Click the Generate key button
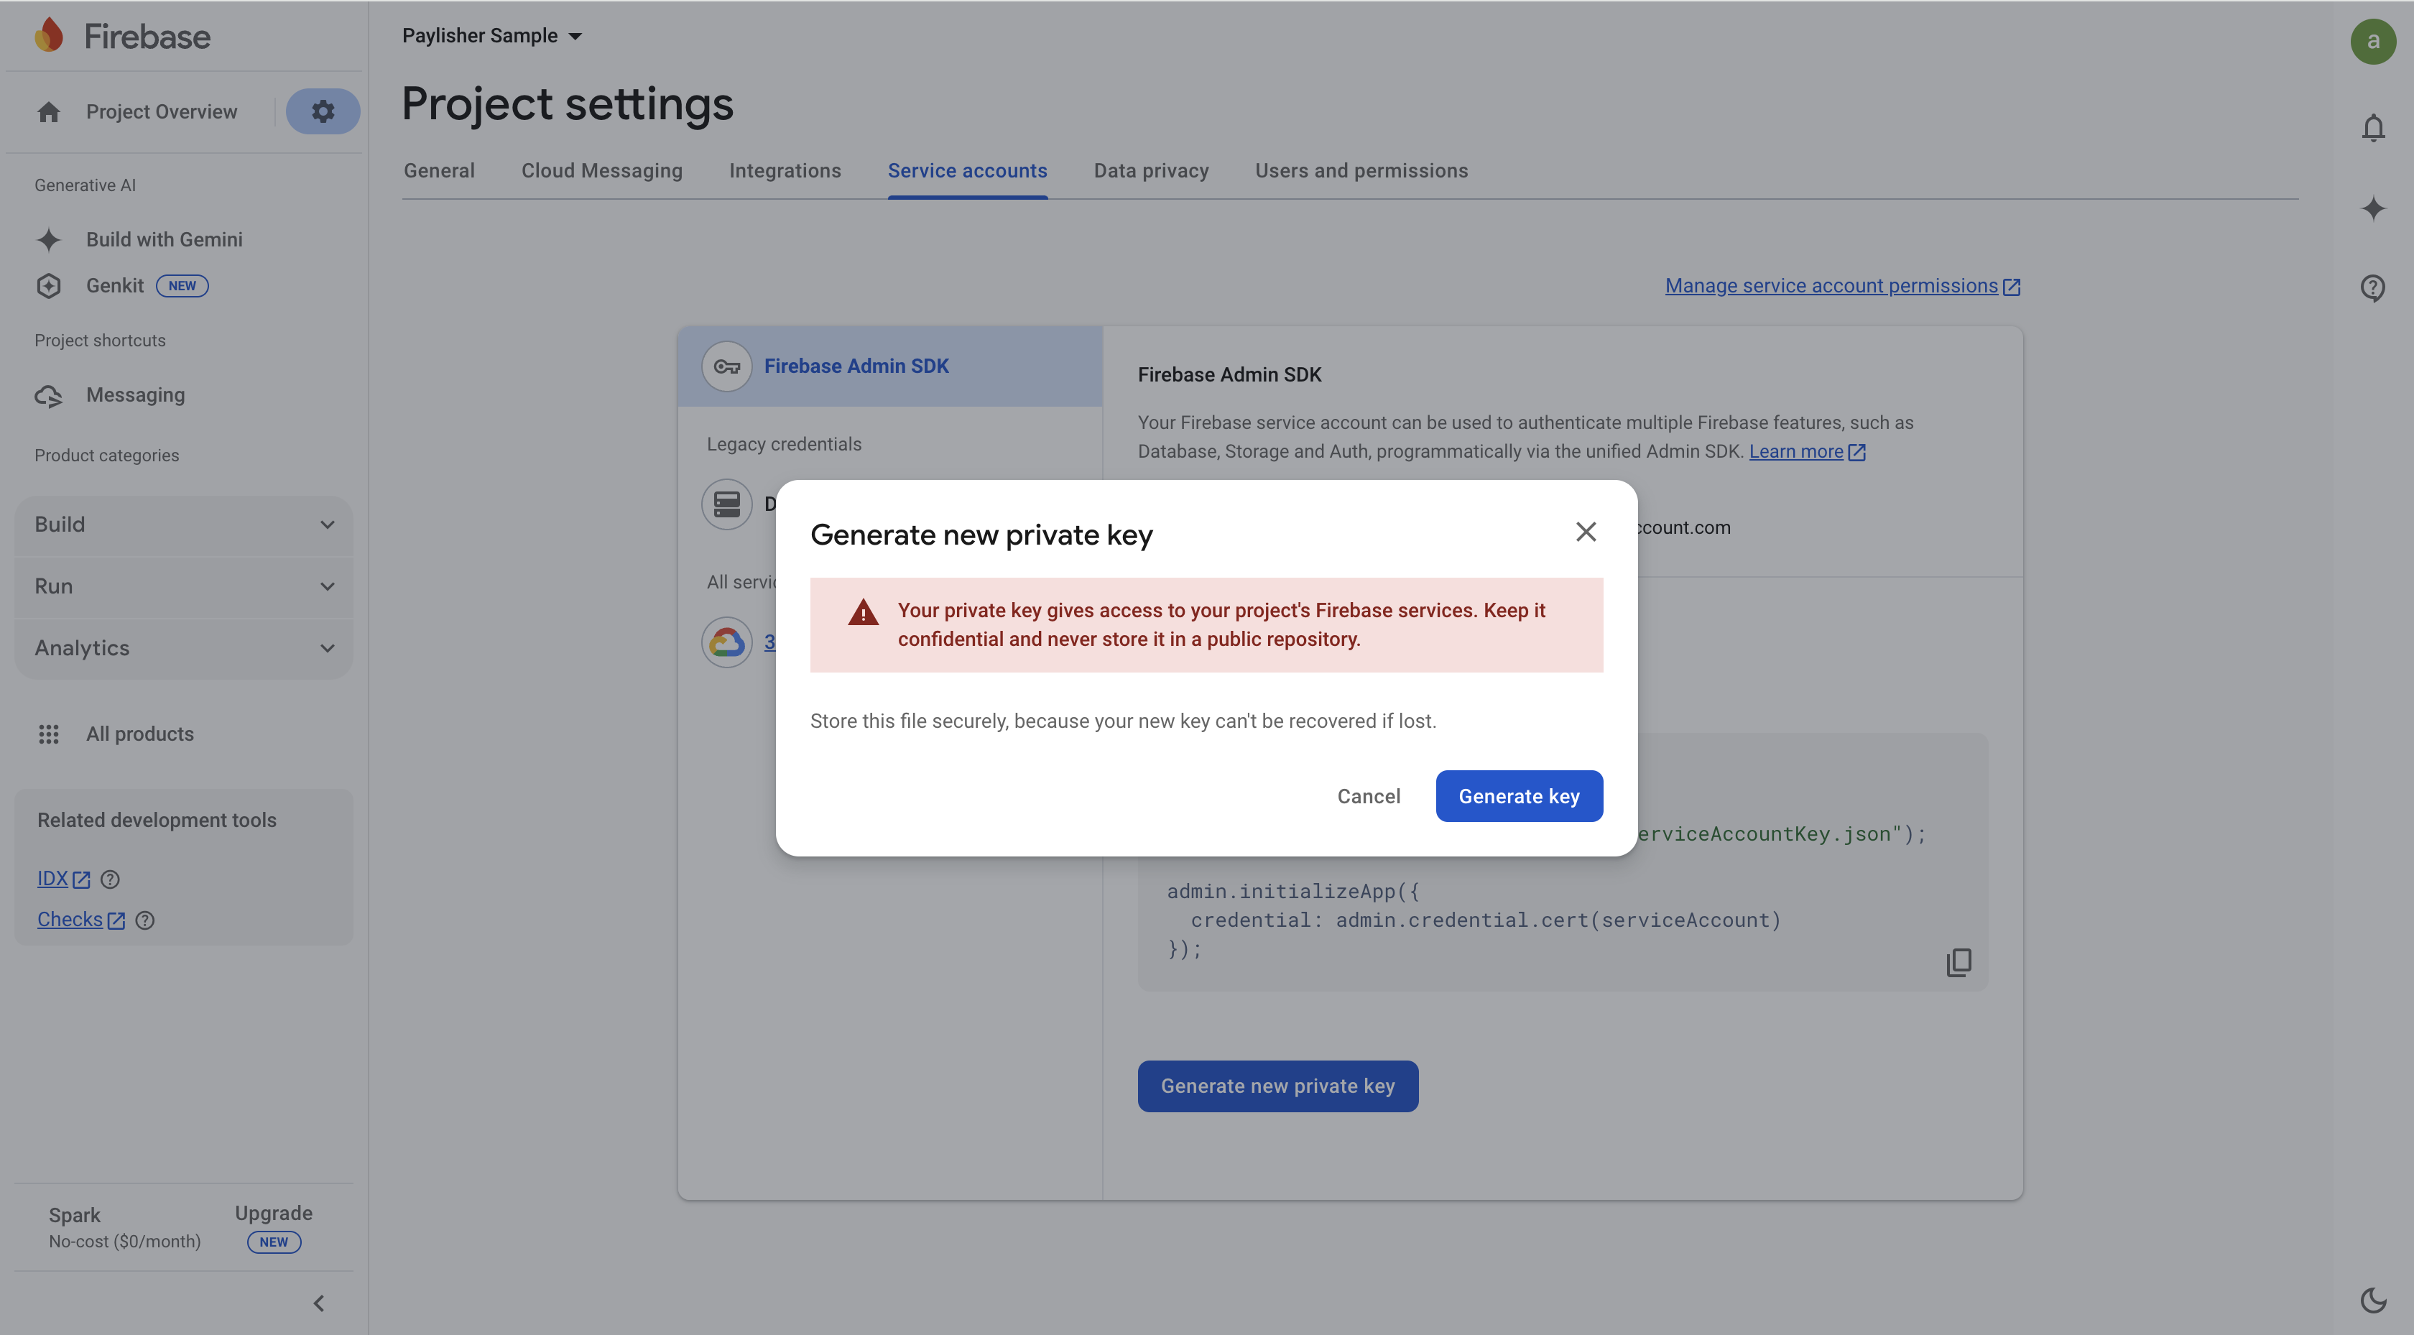Viewport: 2414px width, 1335px height. coord(1519,797)
